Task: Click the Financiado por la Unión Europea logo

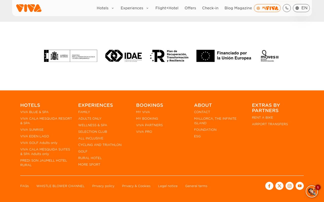Action: (224, 56)
